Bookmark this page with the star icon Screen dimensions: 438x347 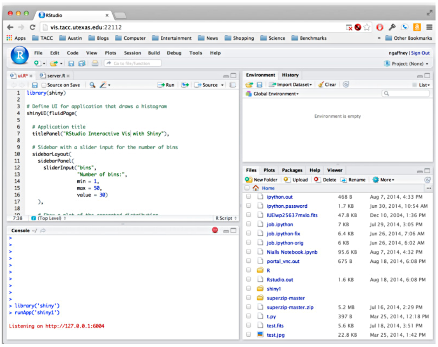pos(367,27)
